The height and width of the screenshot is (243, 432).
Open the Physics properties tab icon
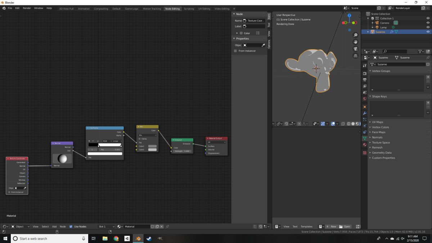point(365,126)
